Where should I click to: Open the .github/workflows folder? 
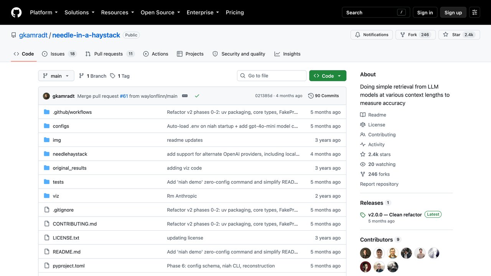click(x=72, y=112)
